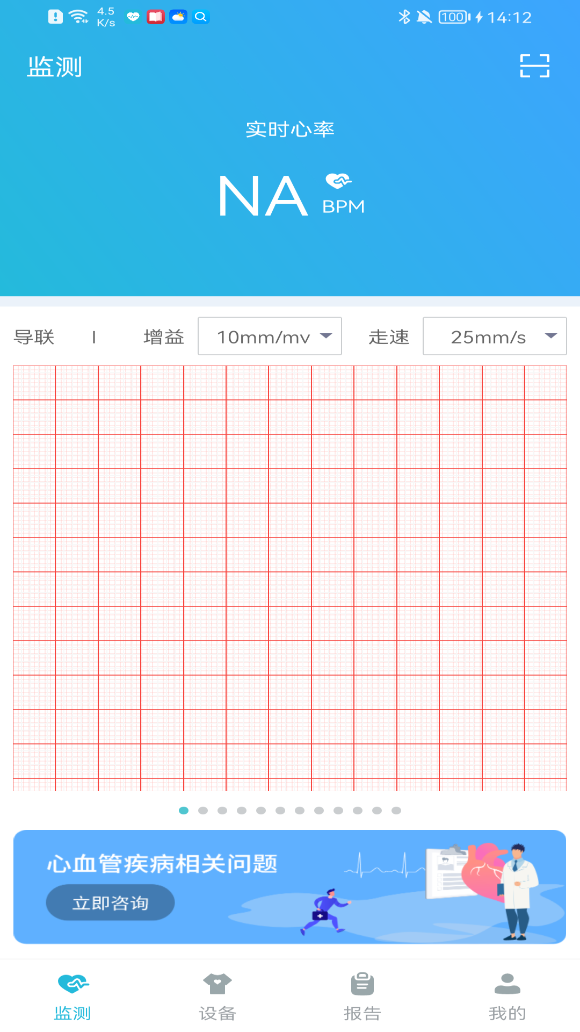Tap the Bluetooth status bar icon
This screenshot has width=580, height=1032.
[404, 17]
